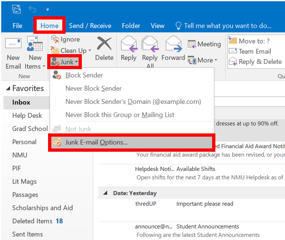Click the Send/Receive All Folders quick access icon
This screenshot has width=285, height=240.
pyautogui.click(x=16, y=9)
